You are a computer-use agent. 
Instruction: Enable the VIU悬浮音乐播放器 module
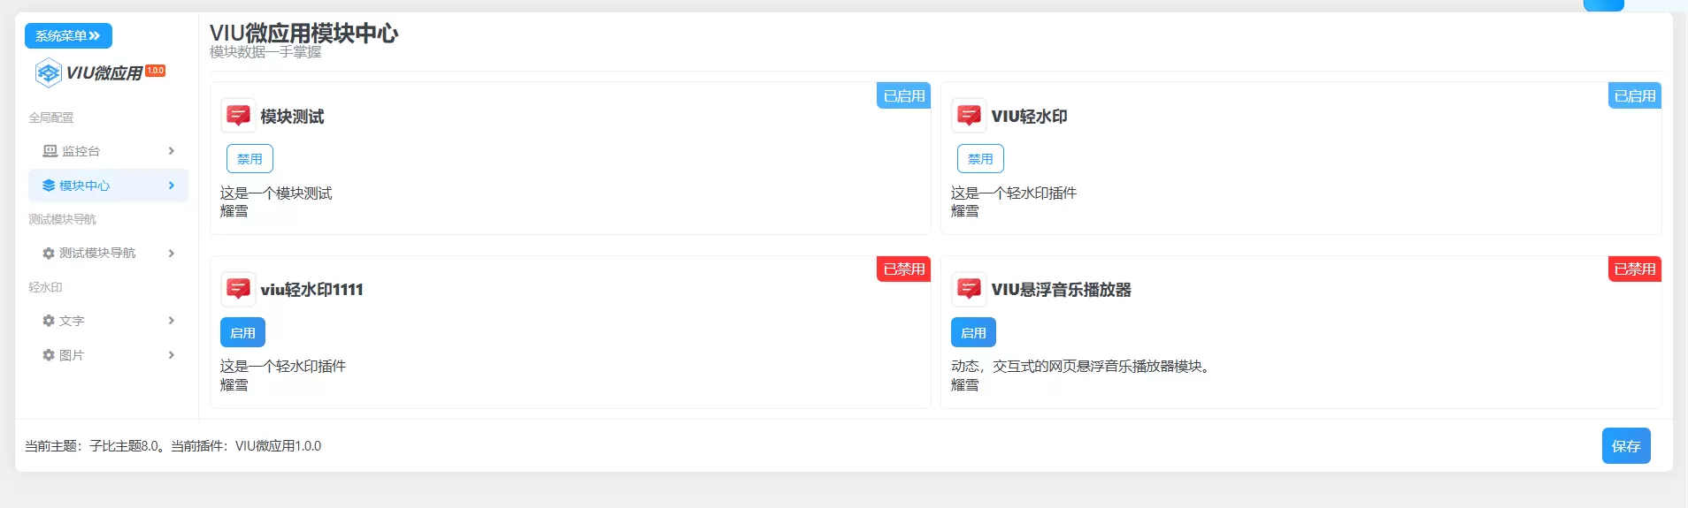(973, 333)
